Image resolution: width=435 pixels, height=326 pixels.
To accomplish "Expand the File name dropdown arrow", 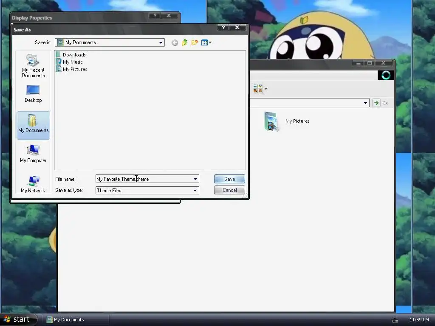I will tap(195, 179).
